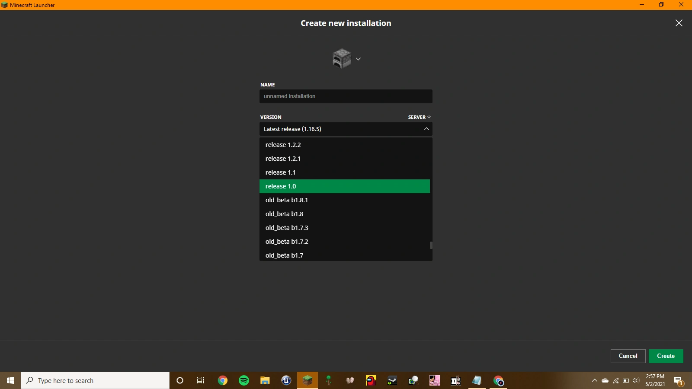692x389 pixels.
Task: Open Cortana from the taskbar
Action: [180, 380]
